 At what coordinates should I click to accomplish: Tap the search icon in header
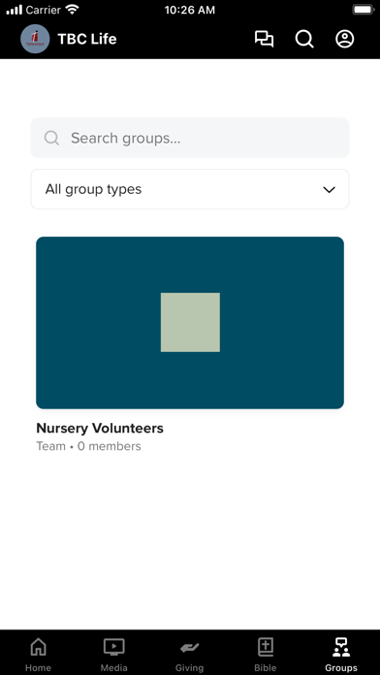[x=304, y=39]
